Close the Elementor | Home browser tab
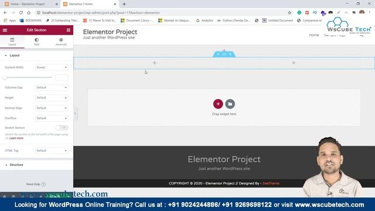Image resolution: width=375 pixels, height=211 pixels. pos(115,4)
